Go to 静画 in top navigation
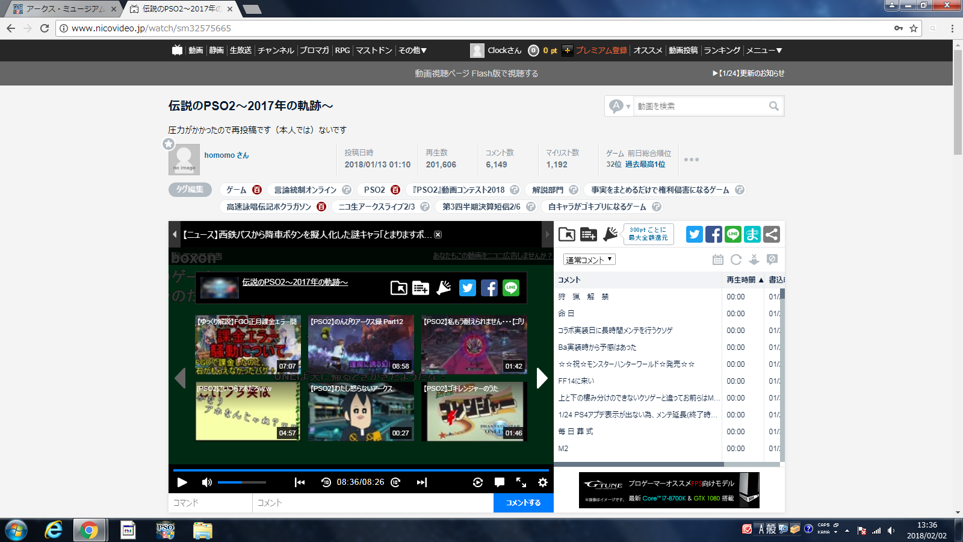This screenshot has height=542, width=963. [x=217, y=51]
